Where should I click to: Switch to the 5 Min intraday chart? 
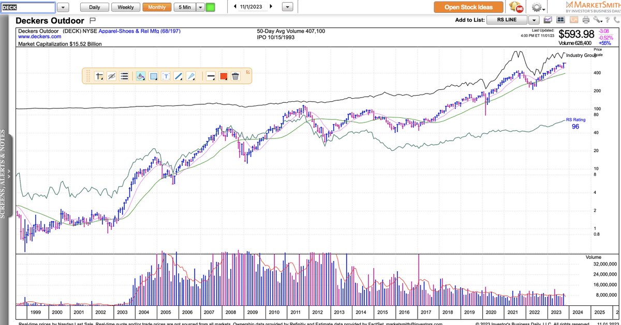coord(184,7)
